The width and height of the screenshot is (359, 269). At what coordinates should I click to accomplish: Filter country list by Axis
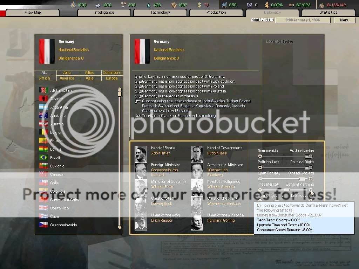coord(67,73)
